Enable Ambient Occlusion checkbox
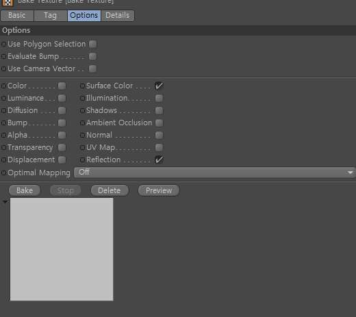Image resolution: width=356 pixels, height=317 pixels. tap(159, 123)
